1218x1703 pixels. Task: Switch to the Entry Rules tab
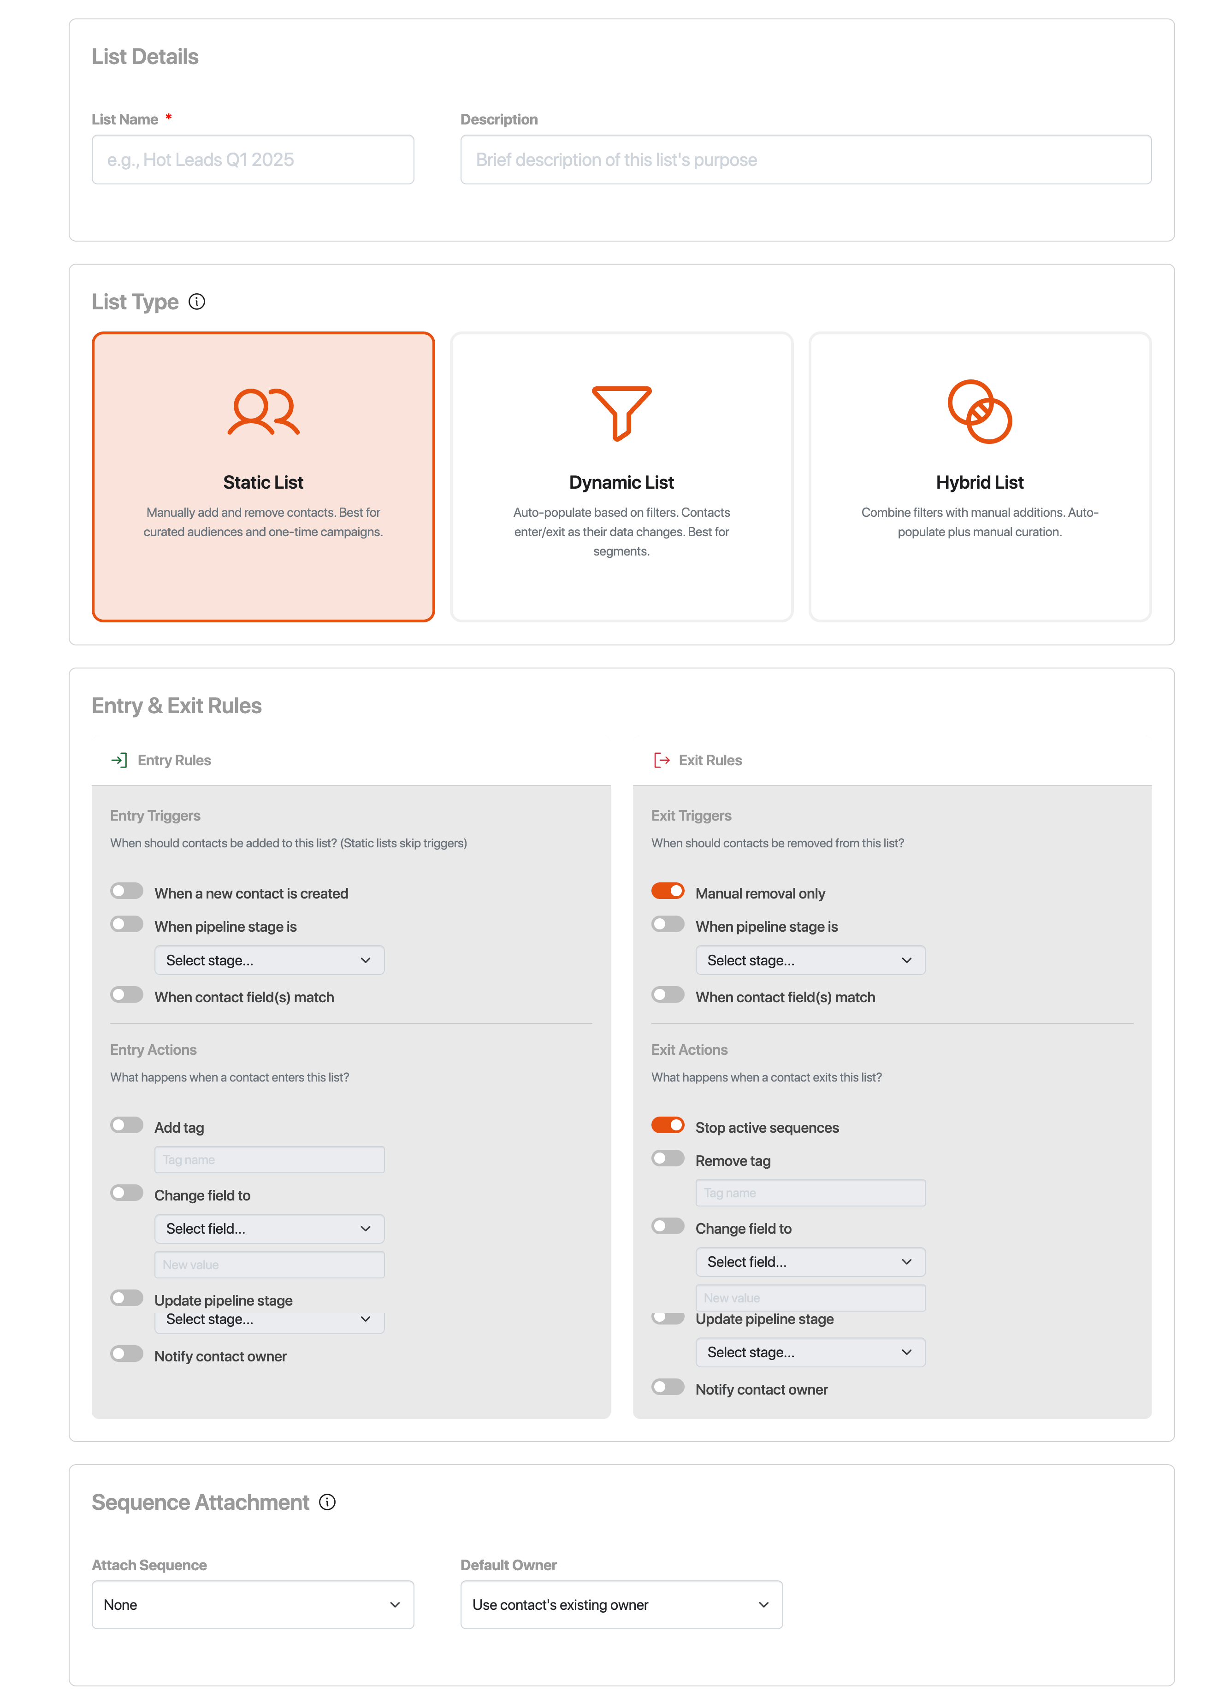click(161, 760)
